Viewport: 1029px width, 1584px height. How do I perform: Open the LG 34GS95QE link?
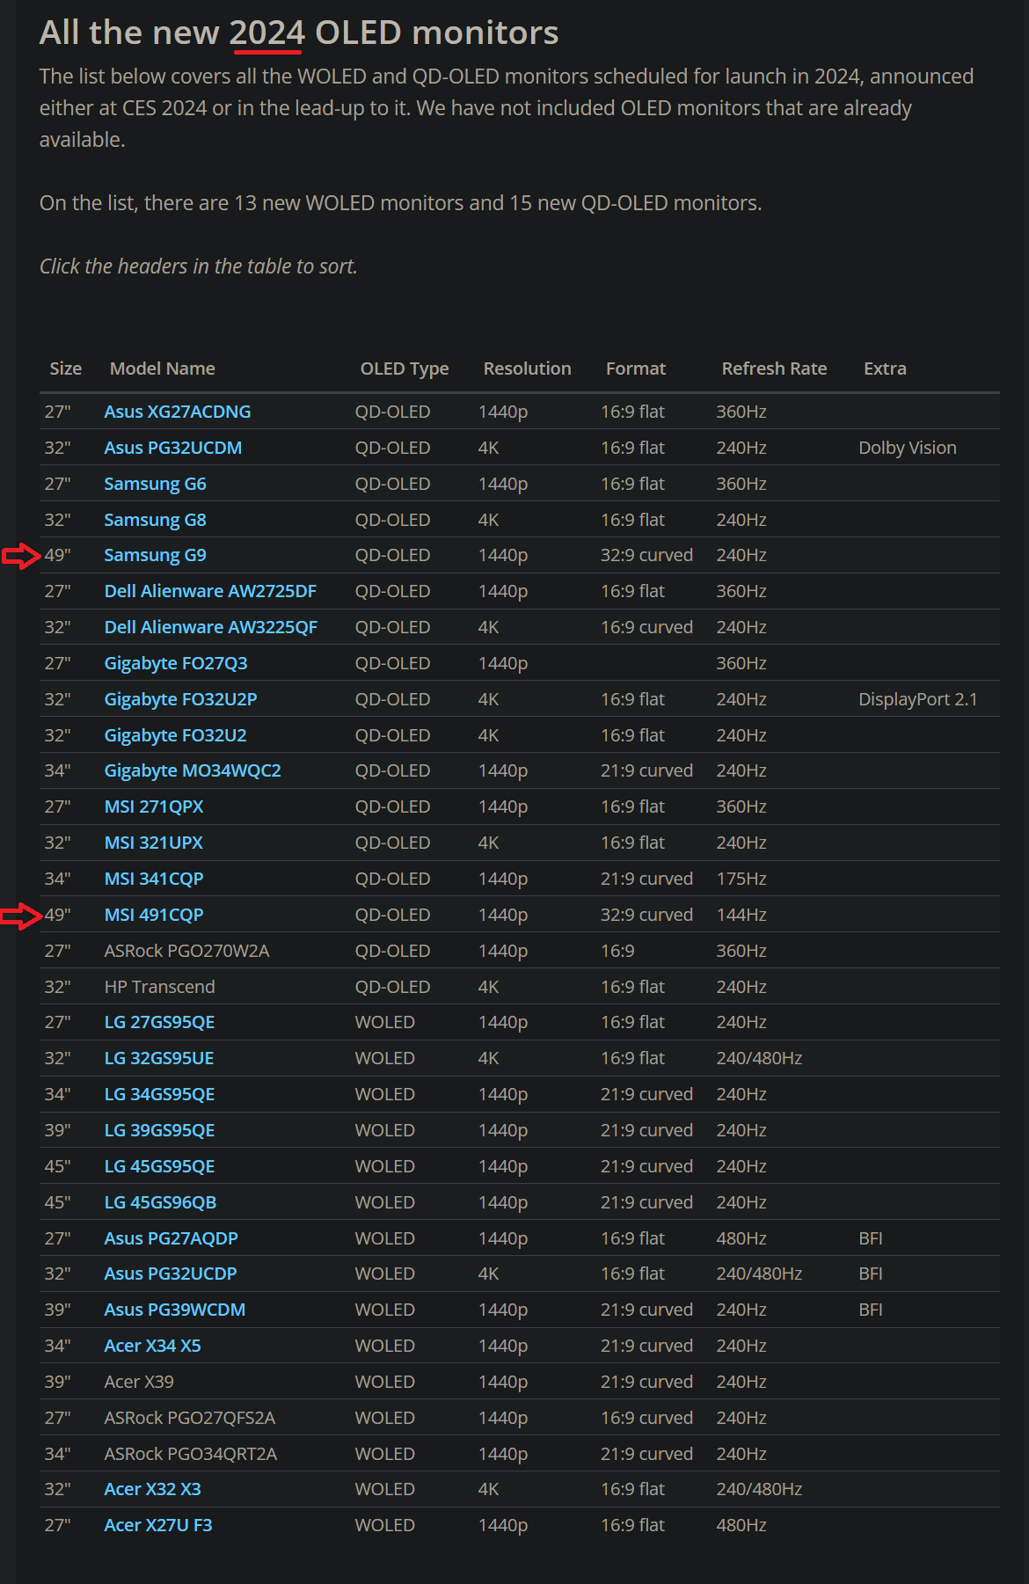[x=160, y=1094]
